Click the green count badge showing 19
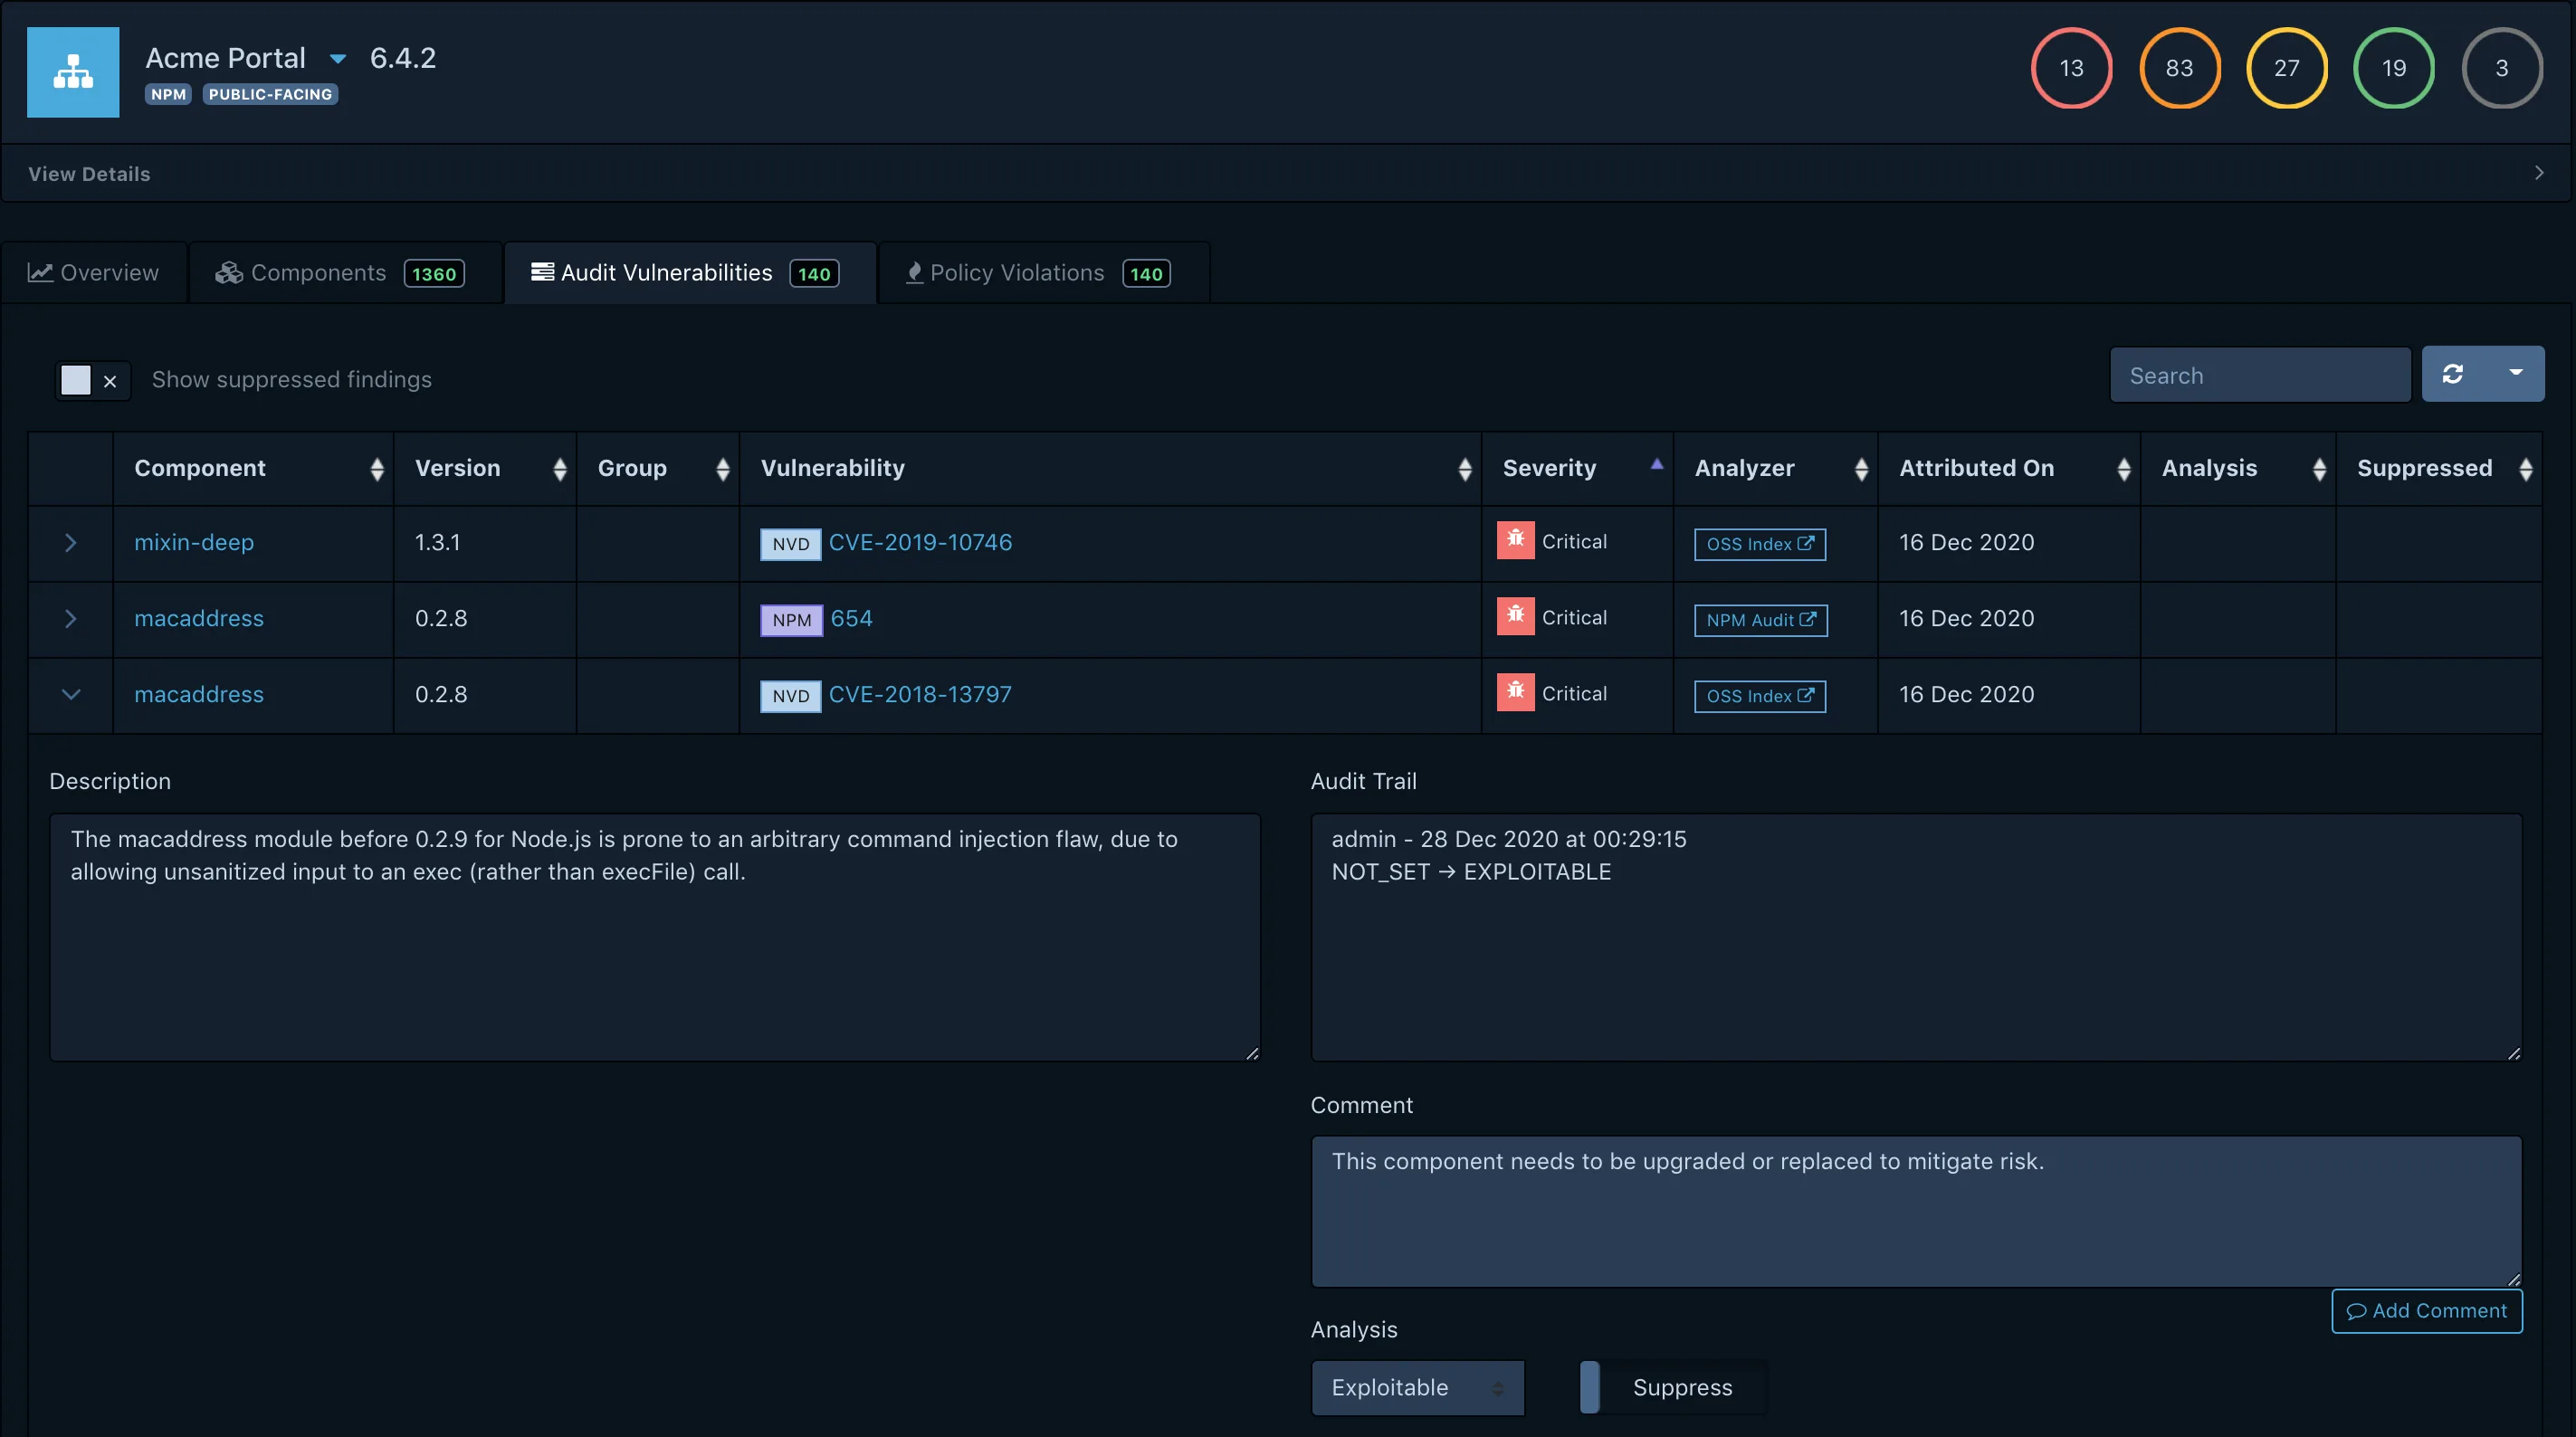This screenshot has height=1437, width=2576. [x=2394, y=67]
